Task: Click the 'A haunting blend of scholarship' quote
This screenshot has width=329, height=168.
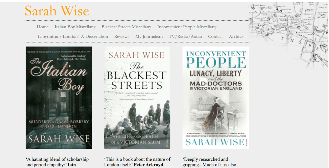Action: 57,159
